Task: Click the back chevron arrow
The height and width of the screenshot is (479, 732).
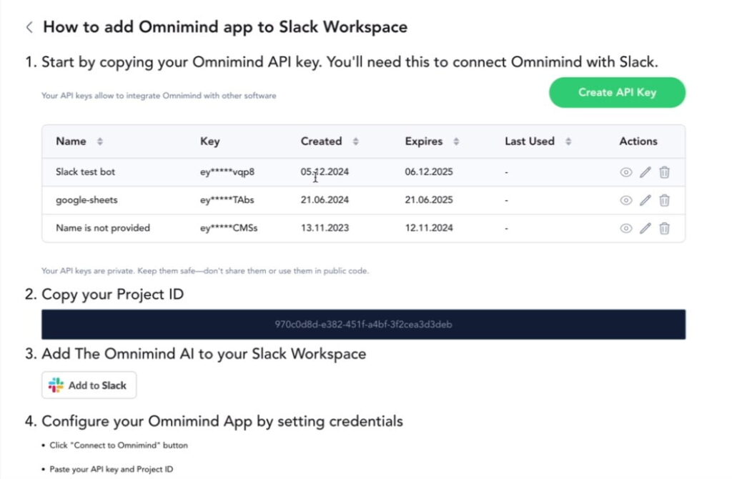Action: [29, 26]
